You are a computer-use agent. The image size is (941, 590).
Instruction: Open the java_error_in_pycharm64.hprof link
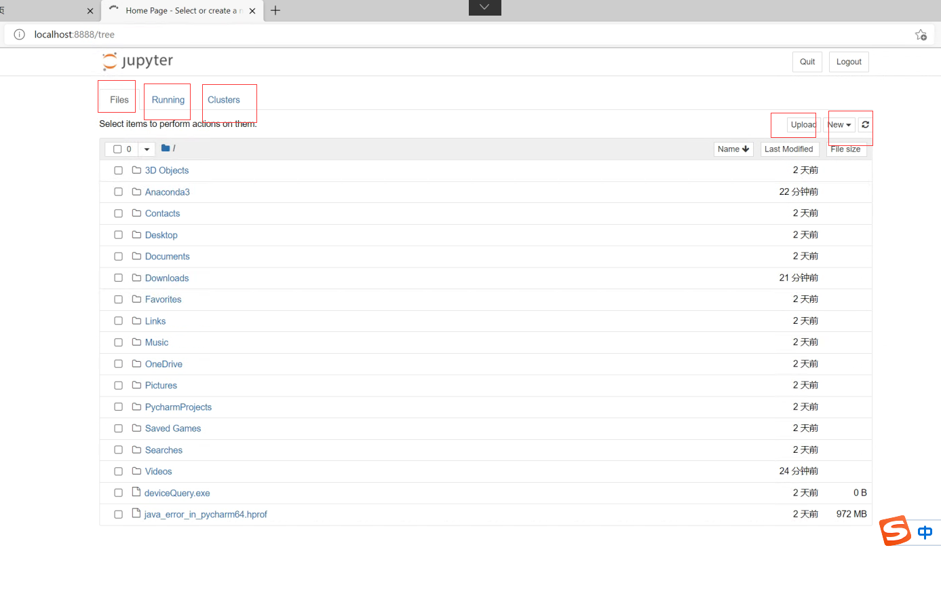click(x=206, y=515)
